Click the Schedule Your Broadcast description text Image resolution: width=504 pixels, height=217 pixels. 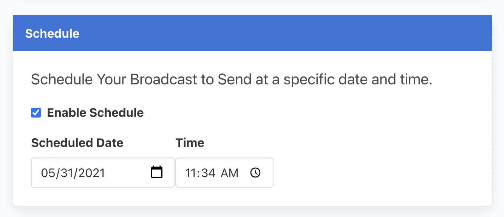pyautogui.click(x=232, y=79)
